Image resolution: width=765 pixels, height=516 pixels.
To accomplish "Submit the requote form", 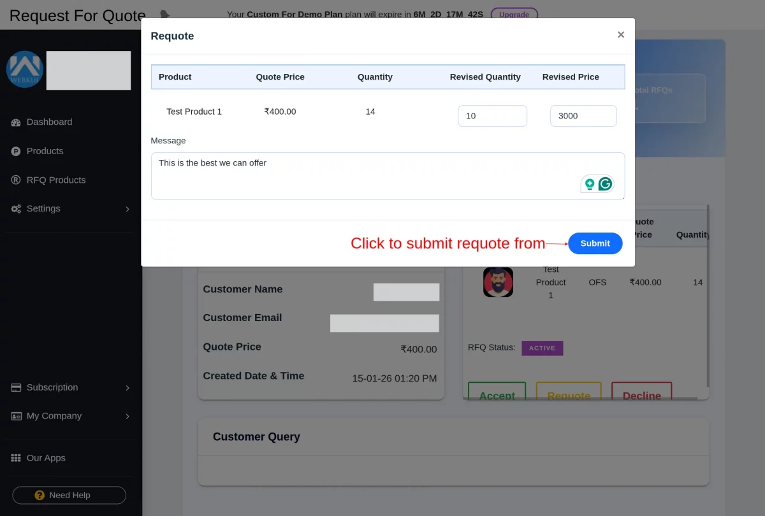I will pos(595,243).
